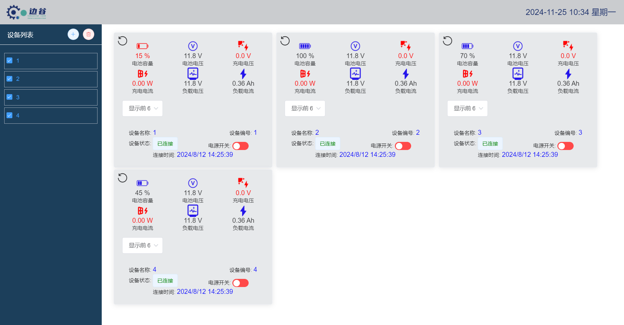
Task: Click the red charging current icon on device 1
Action: click(x=142, y=74)
